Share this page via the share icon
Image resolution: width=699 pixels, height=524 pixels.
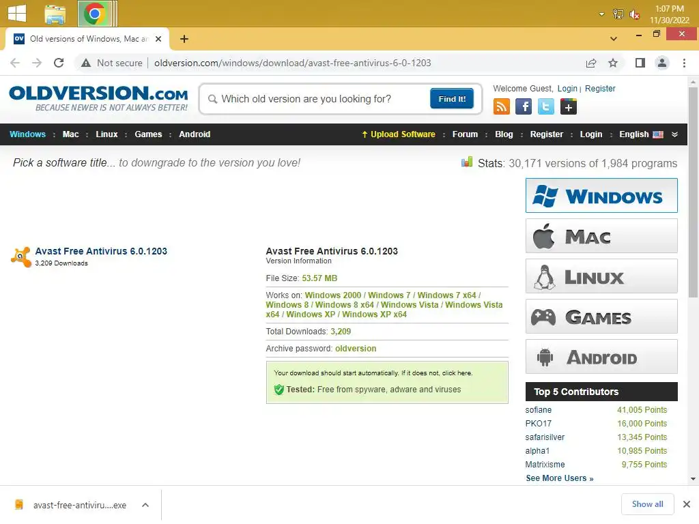point(591,63)
